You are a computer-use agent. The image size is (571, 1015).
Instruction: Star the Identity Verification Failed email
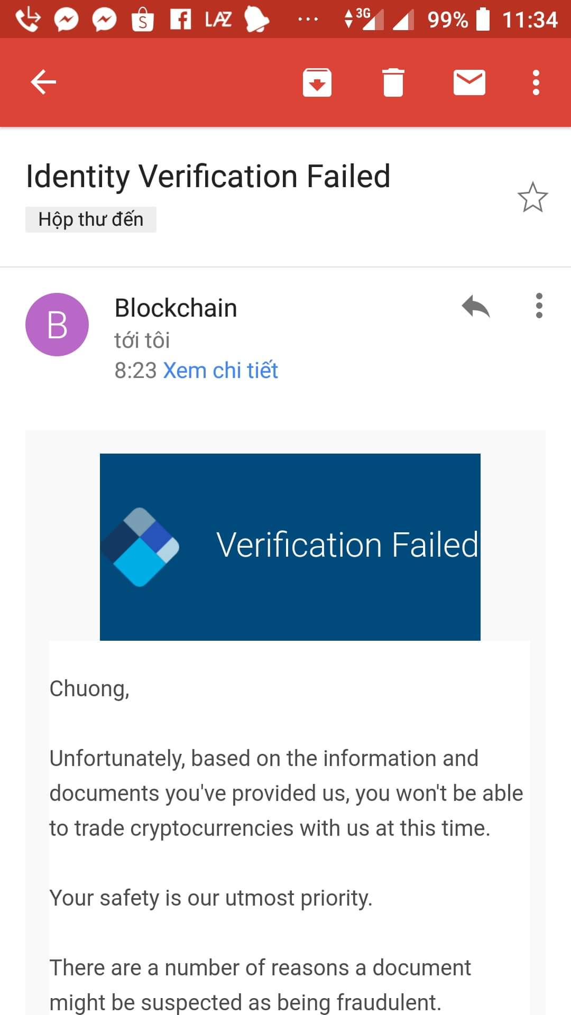(x=532, y=197)
